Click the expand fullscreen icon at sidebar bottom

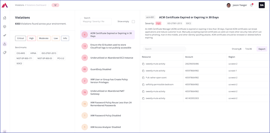click(x=5, y=131)
